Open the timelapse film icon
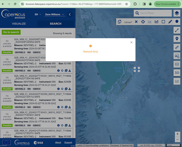The width and height of the screenshot is (182, 147). (177, 64)
